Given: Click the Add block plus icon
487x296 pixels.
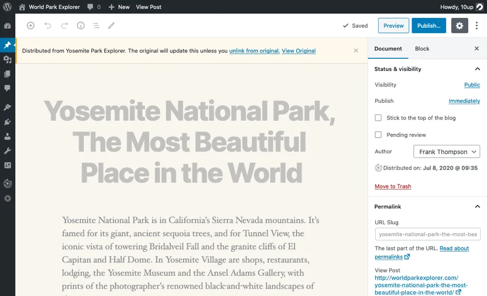Looking at the screenshot, I should (x=30, y=26).
